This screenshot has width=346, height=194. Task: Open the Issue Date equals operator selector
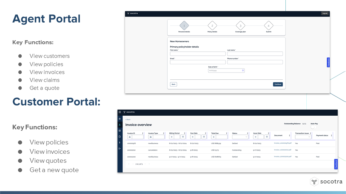click(x=256, y=137)
